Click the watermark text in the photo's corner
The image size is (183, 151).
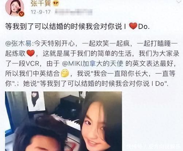(153, 147)
